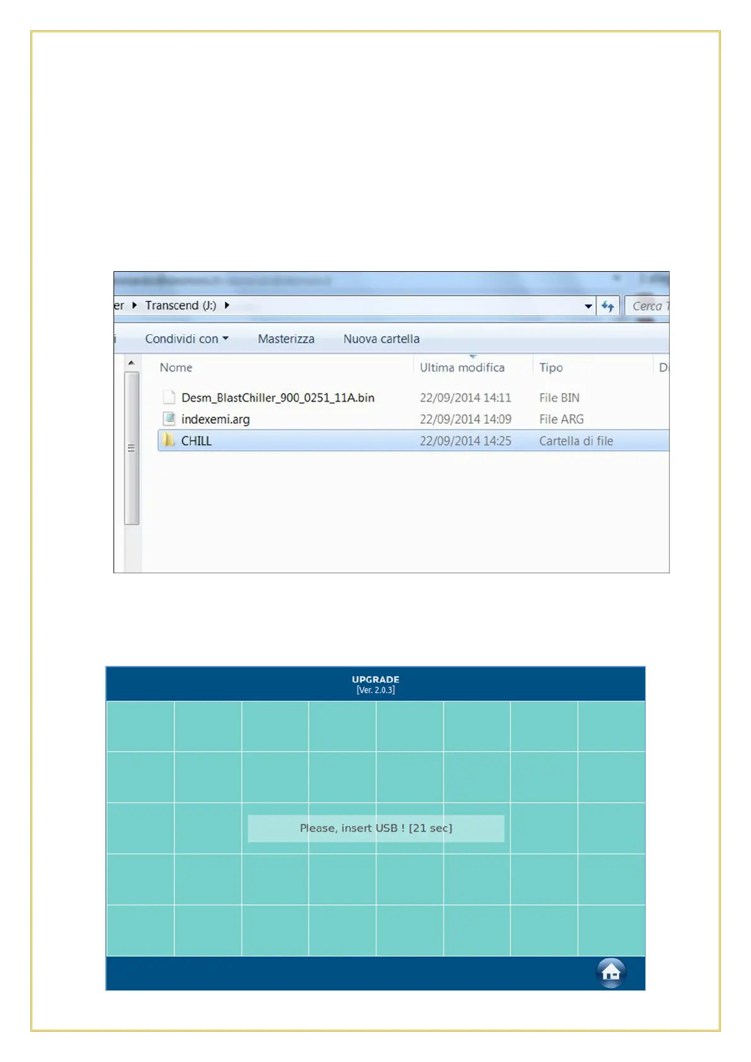Screen dimensions: 751x1062
Task: Sort by the Ultima modifica column header
Action: [462, 367]
